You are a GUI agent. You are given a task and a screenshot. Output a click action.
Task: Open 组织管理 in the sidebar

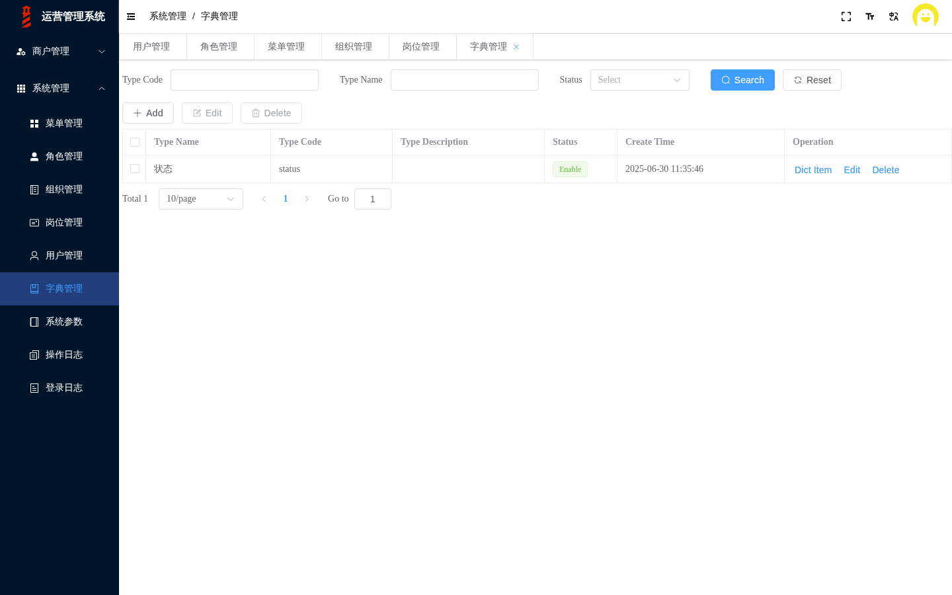tap(59, 190)
